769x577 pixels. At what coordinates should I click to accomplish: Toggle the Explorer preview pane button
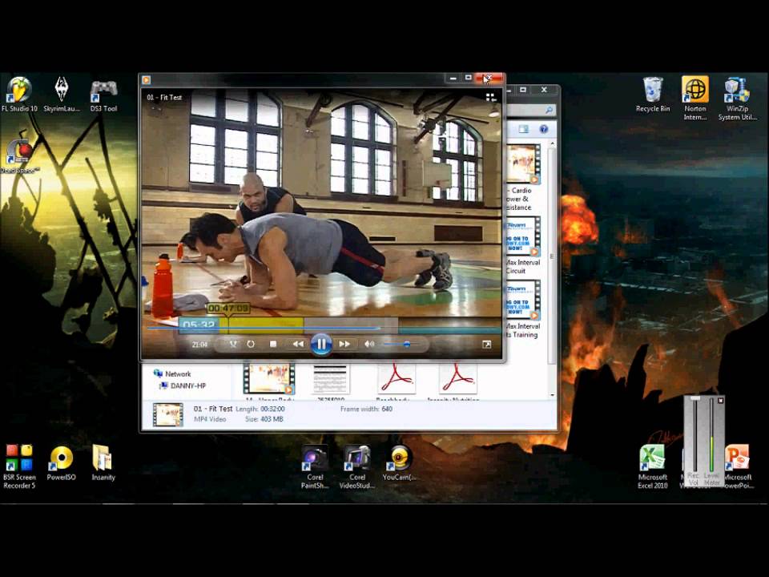tap(524, 129)
